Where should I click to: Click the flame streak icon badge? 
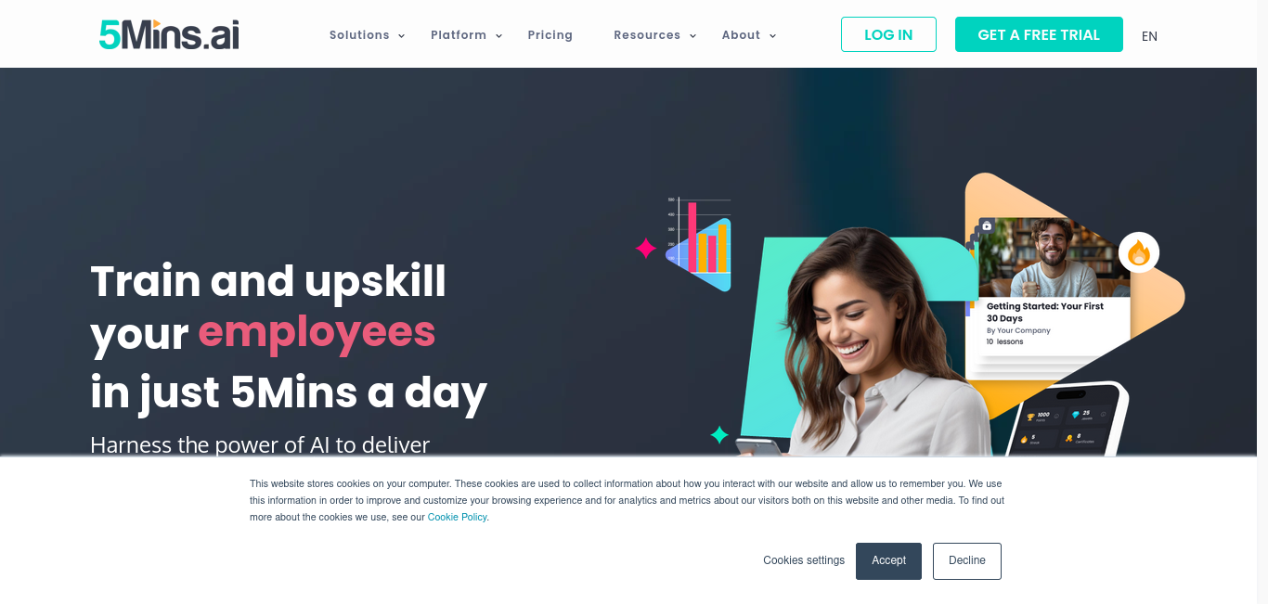click(x=1139, y=252)
